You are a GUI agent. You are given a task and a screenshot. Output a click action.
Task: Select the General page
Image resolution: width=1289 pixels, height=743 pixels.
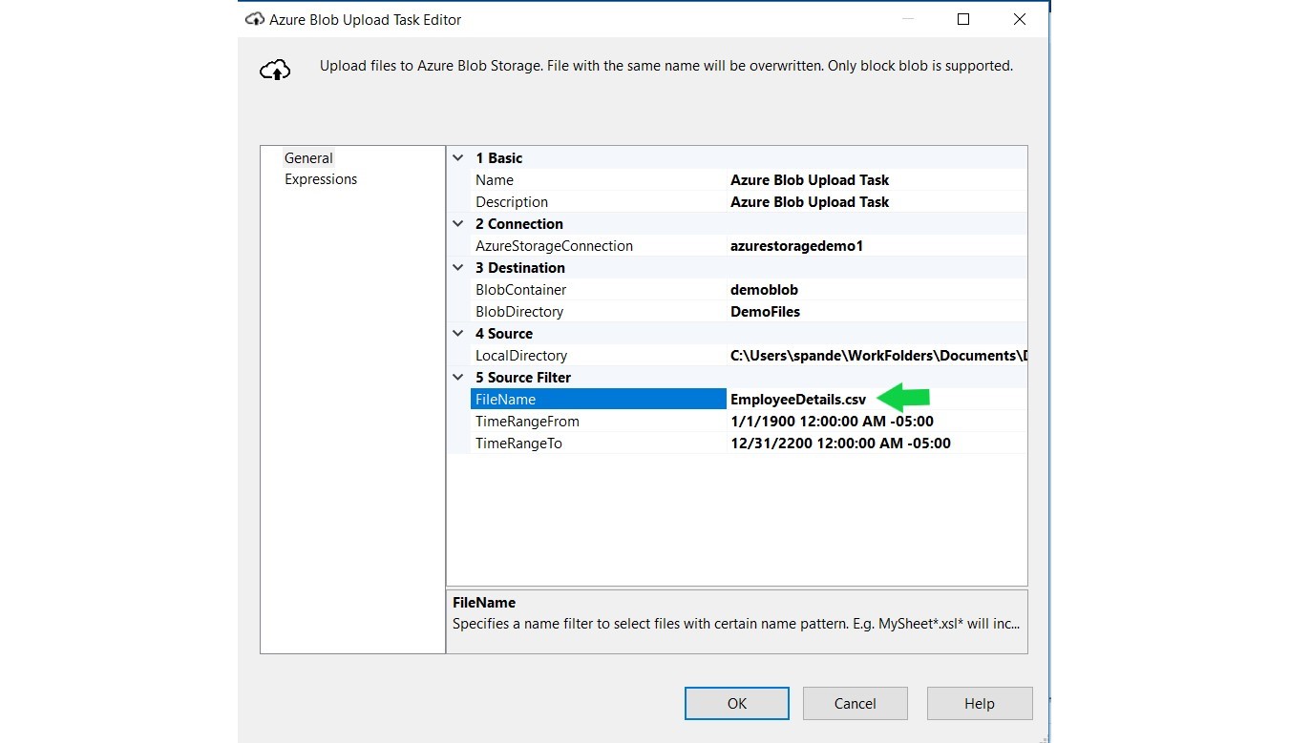[x=308, y=158]
